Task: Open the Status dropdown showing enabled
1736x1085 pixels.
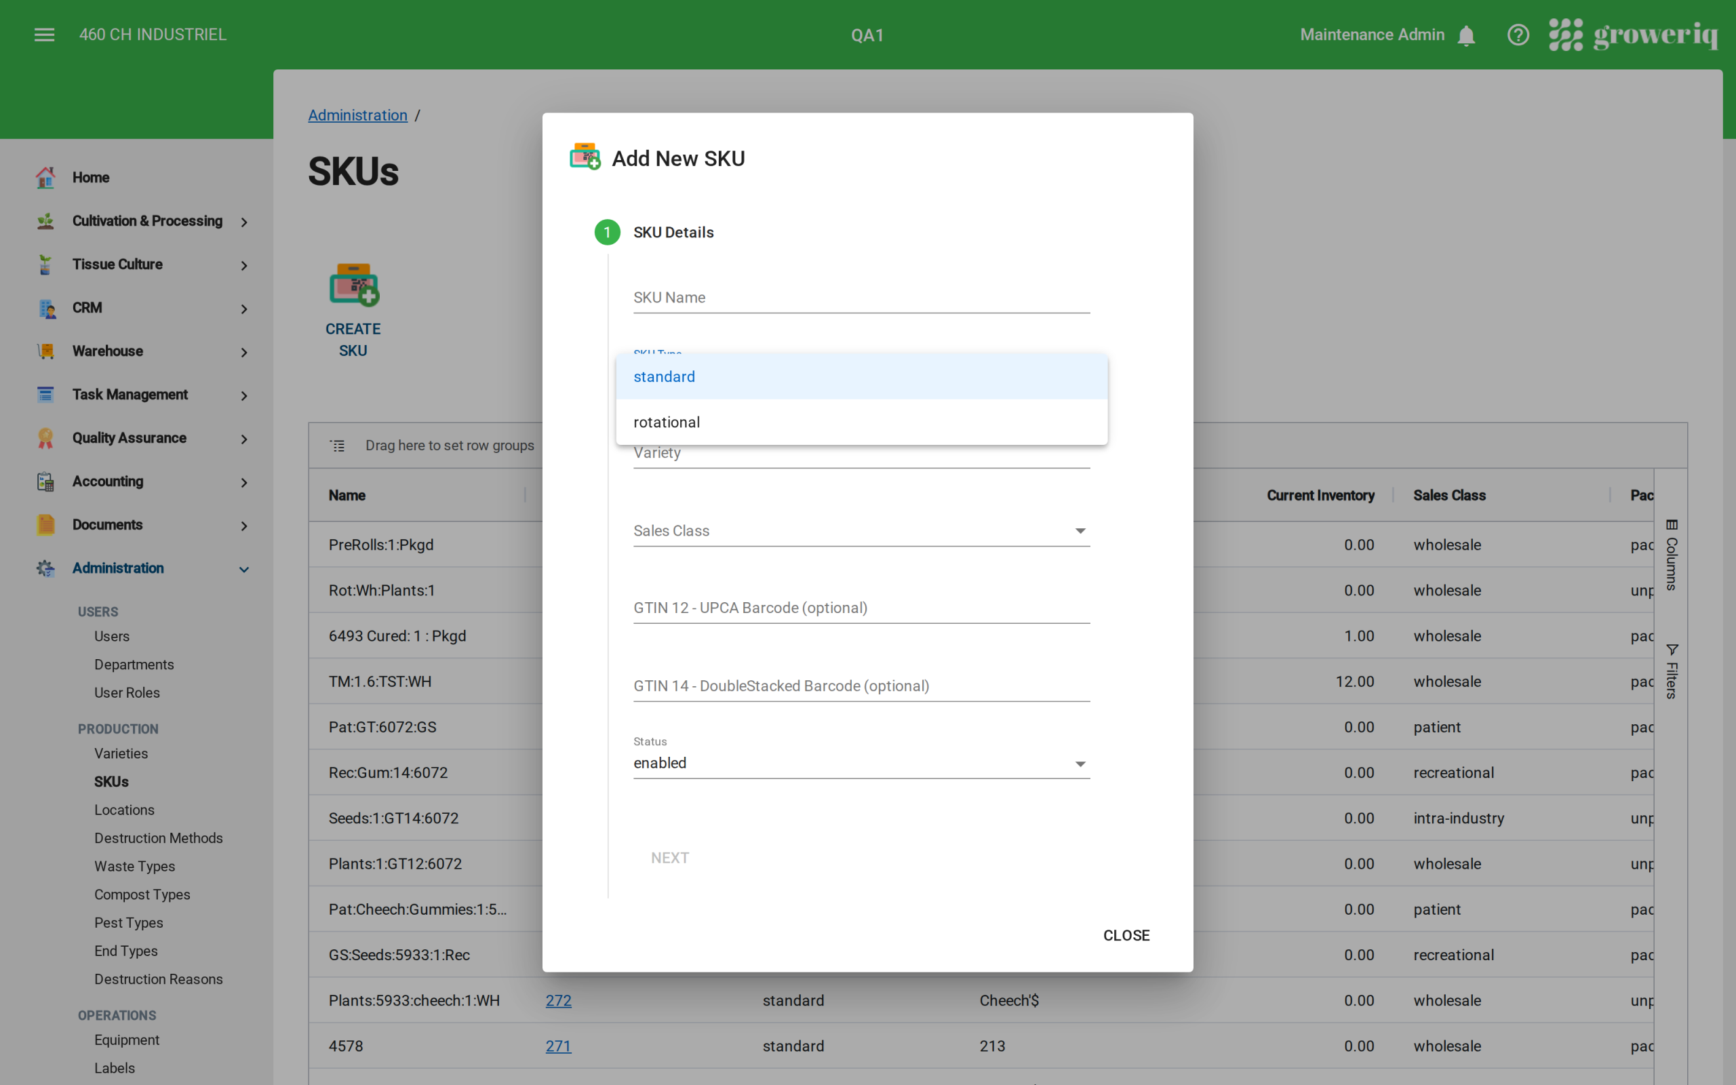Action: [861, 764]
